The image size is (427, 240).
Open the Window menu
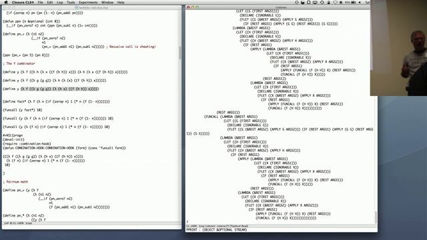click(x=107, y=2)
